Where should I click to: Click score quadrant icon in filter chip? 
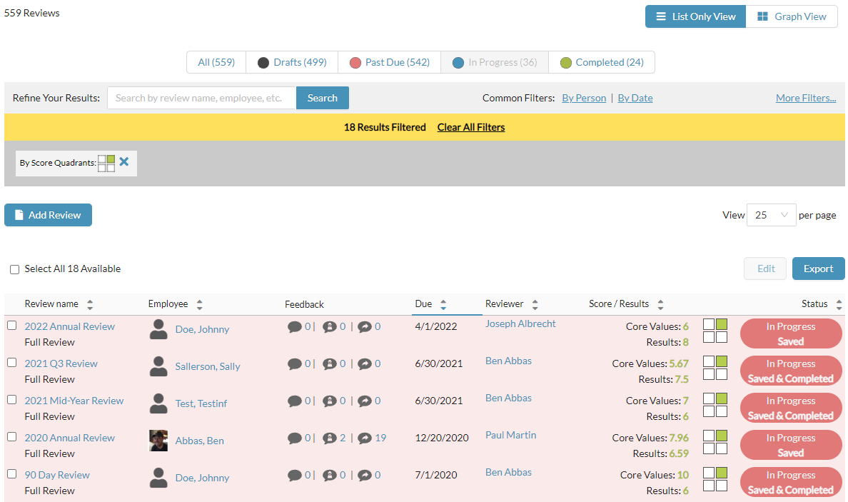pyautogui.click(x=106, y=164)
